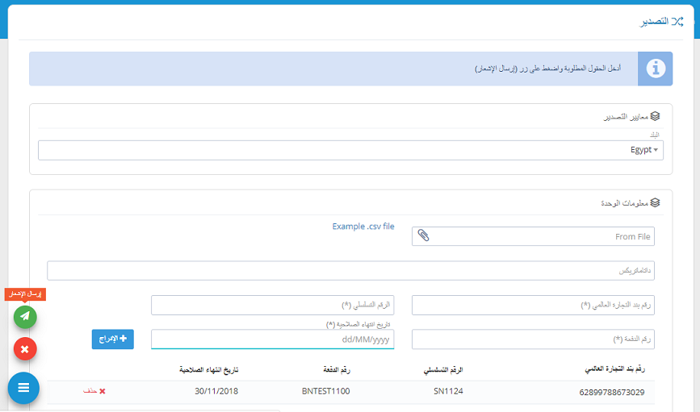Open the Example .csv file link
Screen dimensions: 700x412
click(363, 227)
